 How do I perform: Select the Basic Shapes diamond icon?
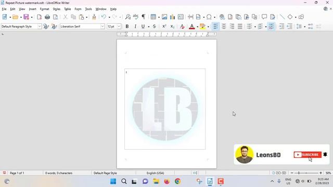click(x=290, y=17)
